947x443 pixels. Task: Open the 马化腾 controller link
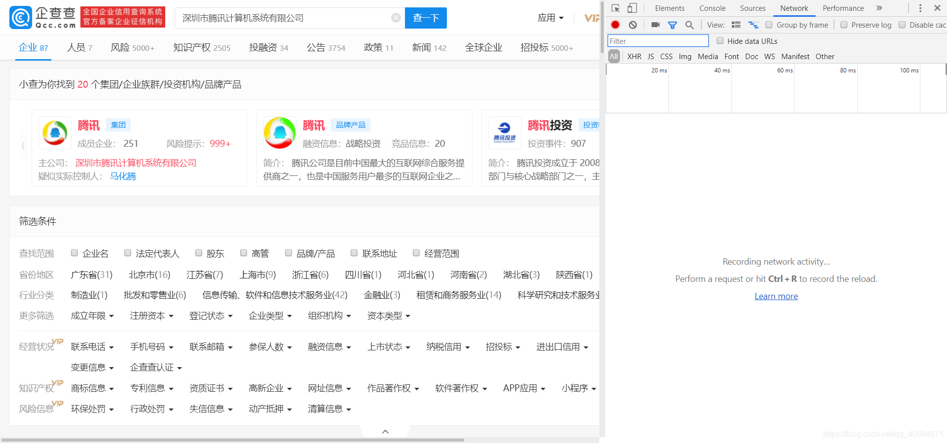[122, 176]
